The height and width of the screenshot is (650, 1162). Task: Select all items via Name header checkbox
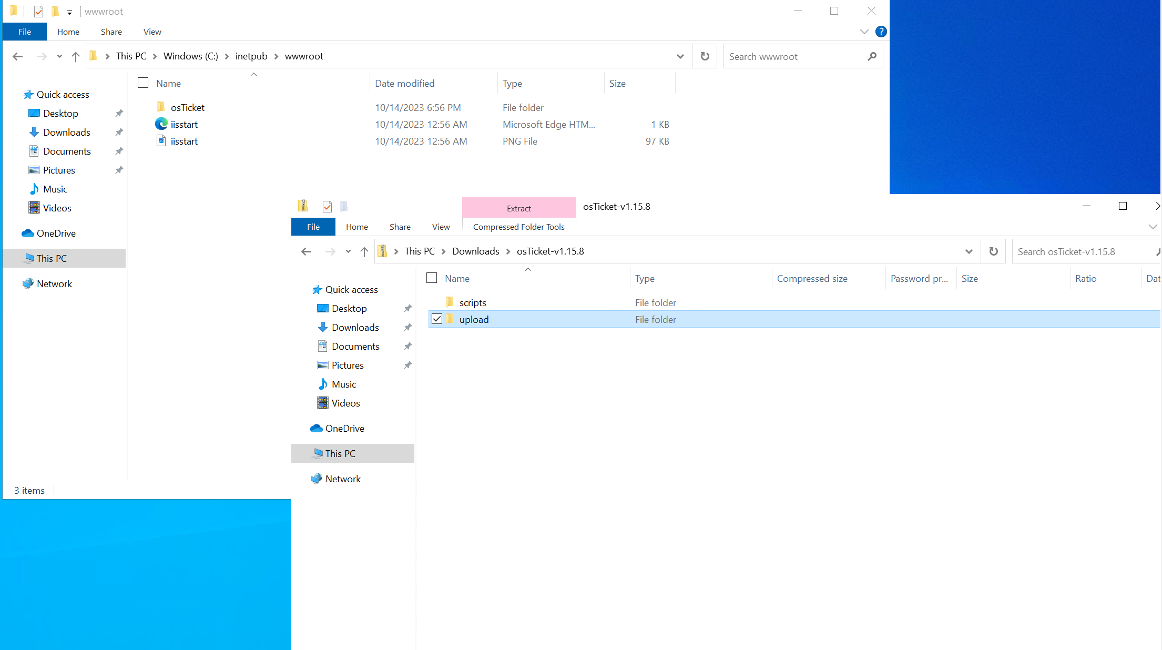tap(432, 278)
